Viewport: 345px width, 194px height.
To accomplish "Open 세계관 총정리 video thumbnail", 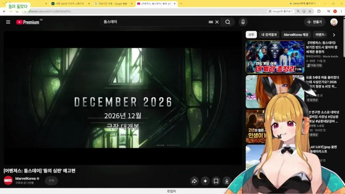I will (275, 57).
